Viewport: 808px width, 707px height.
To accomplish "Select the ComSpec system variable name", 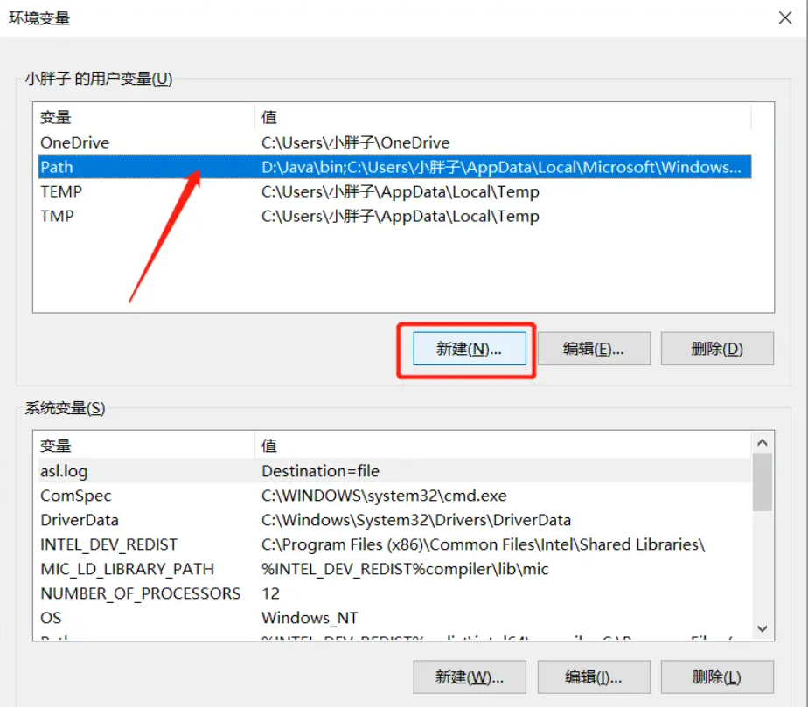I will point(76,496).
